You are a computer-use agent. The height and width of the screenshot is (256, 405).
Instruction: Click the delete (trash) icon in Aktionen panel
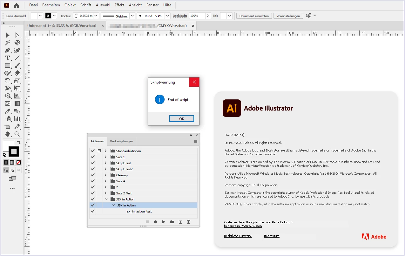[x=188, y=222]
